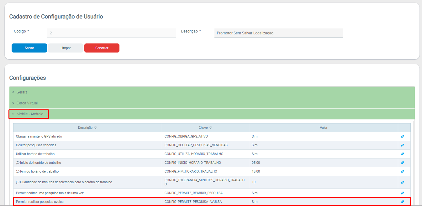Click the Código input field
The width and height of the screenshot is (422, 206).
pos(111,33)
